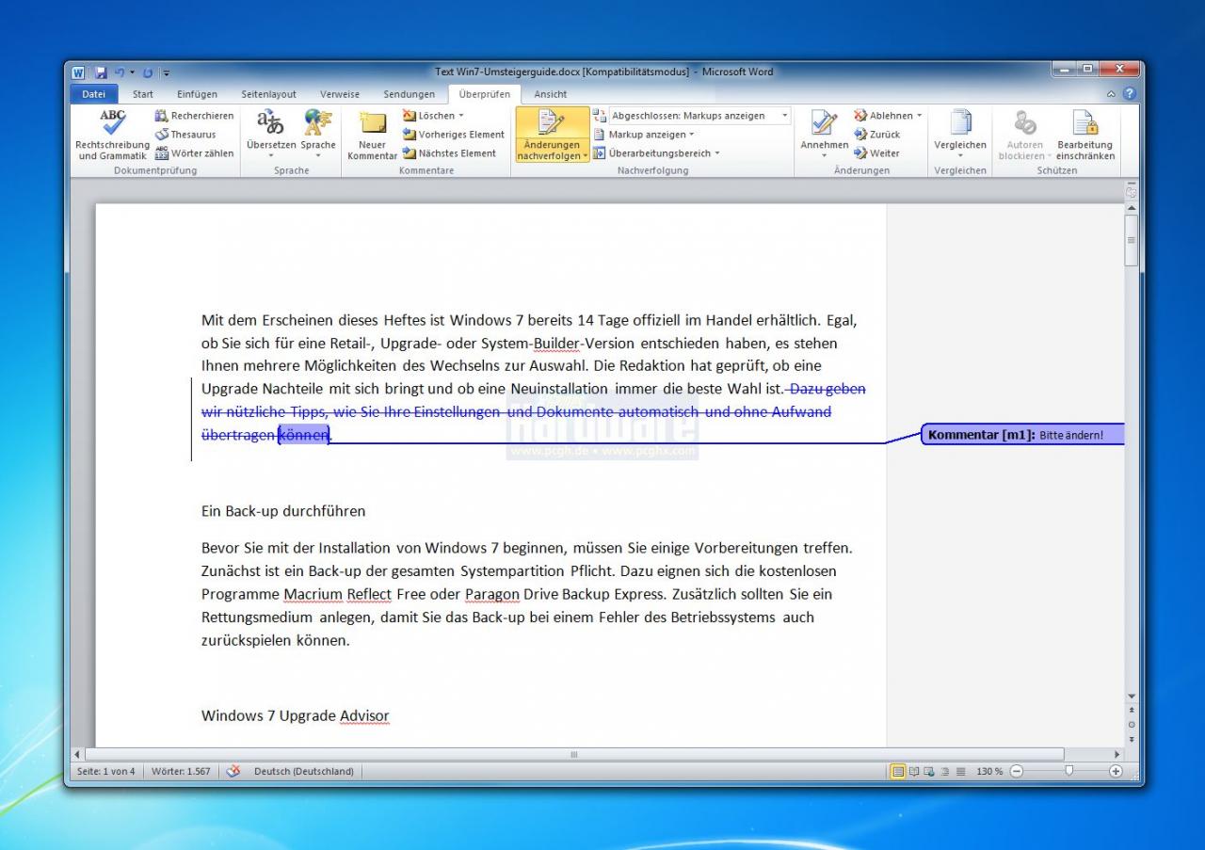The height and width of the screenshot is (850, 1205).
Task: Click status bar Seite: 1 von 4
Action: pos(105,771)
